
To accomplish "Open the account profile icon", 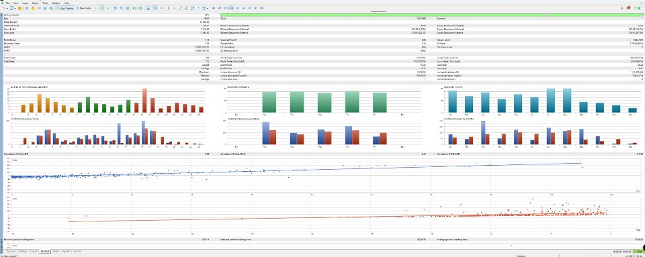I will tap(635, 8).
